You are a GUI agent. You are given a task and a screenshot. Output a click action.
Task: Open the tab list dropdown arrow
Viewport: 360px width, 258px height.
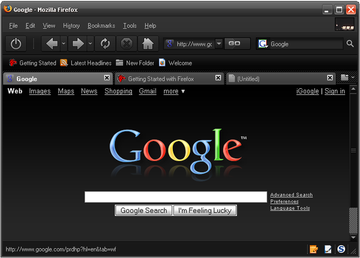tap(353, 77)
